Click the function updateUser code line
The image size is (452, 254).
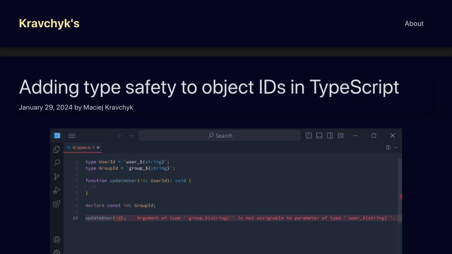138,181
